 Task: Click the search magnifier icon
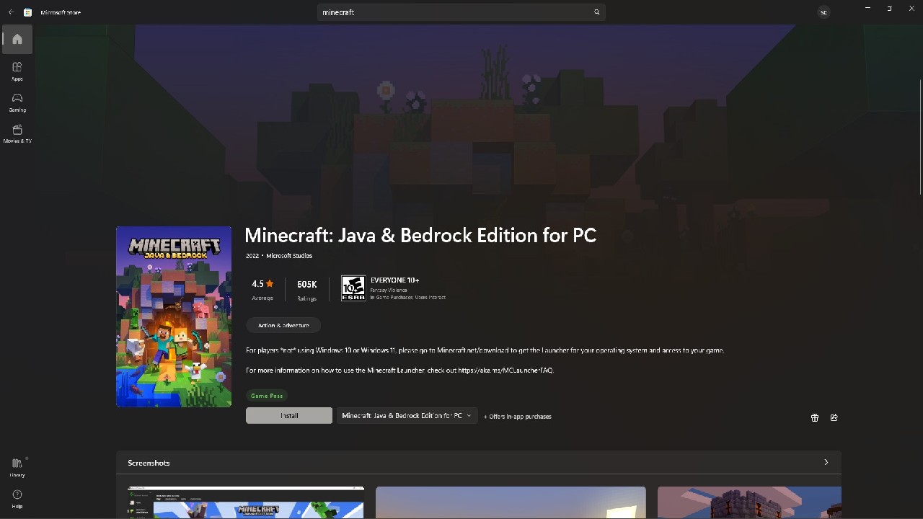click(596, 12)
